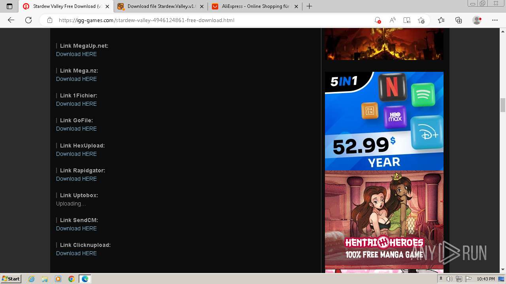Viewport: 506px width, 284px height.
Task: Start Read aloud from address bar
Action: click(x=392, y=20)
